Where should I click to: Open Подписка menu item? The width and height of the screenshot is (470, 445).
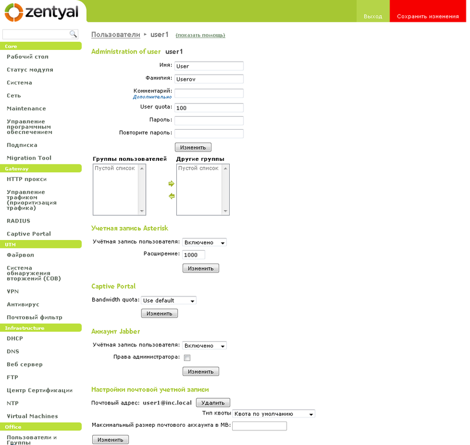(22, 145)
